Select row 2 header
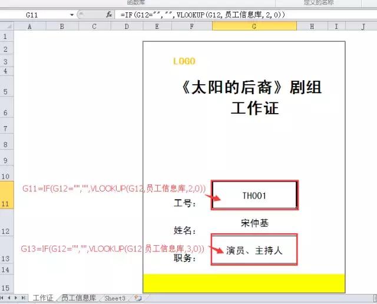377x304 pixels. [x=6, y=49]
